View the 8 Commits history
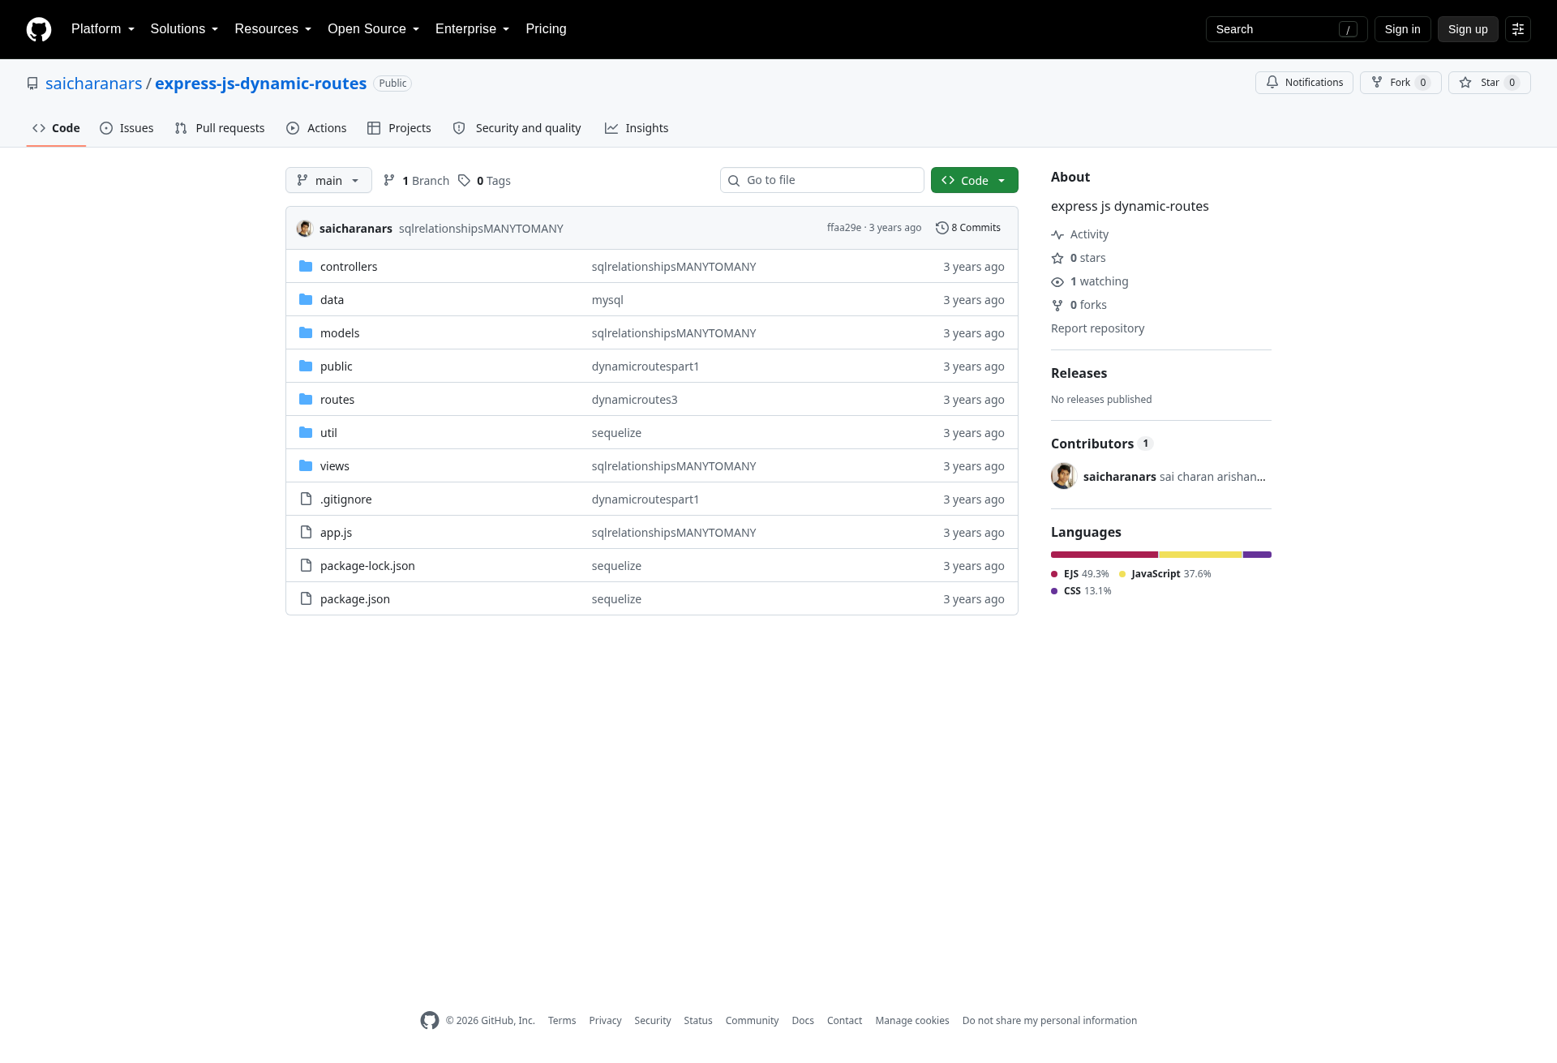The width and height of the screenshot is (1557, 1063). pos(968,228)
